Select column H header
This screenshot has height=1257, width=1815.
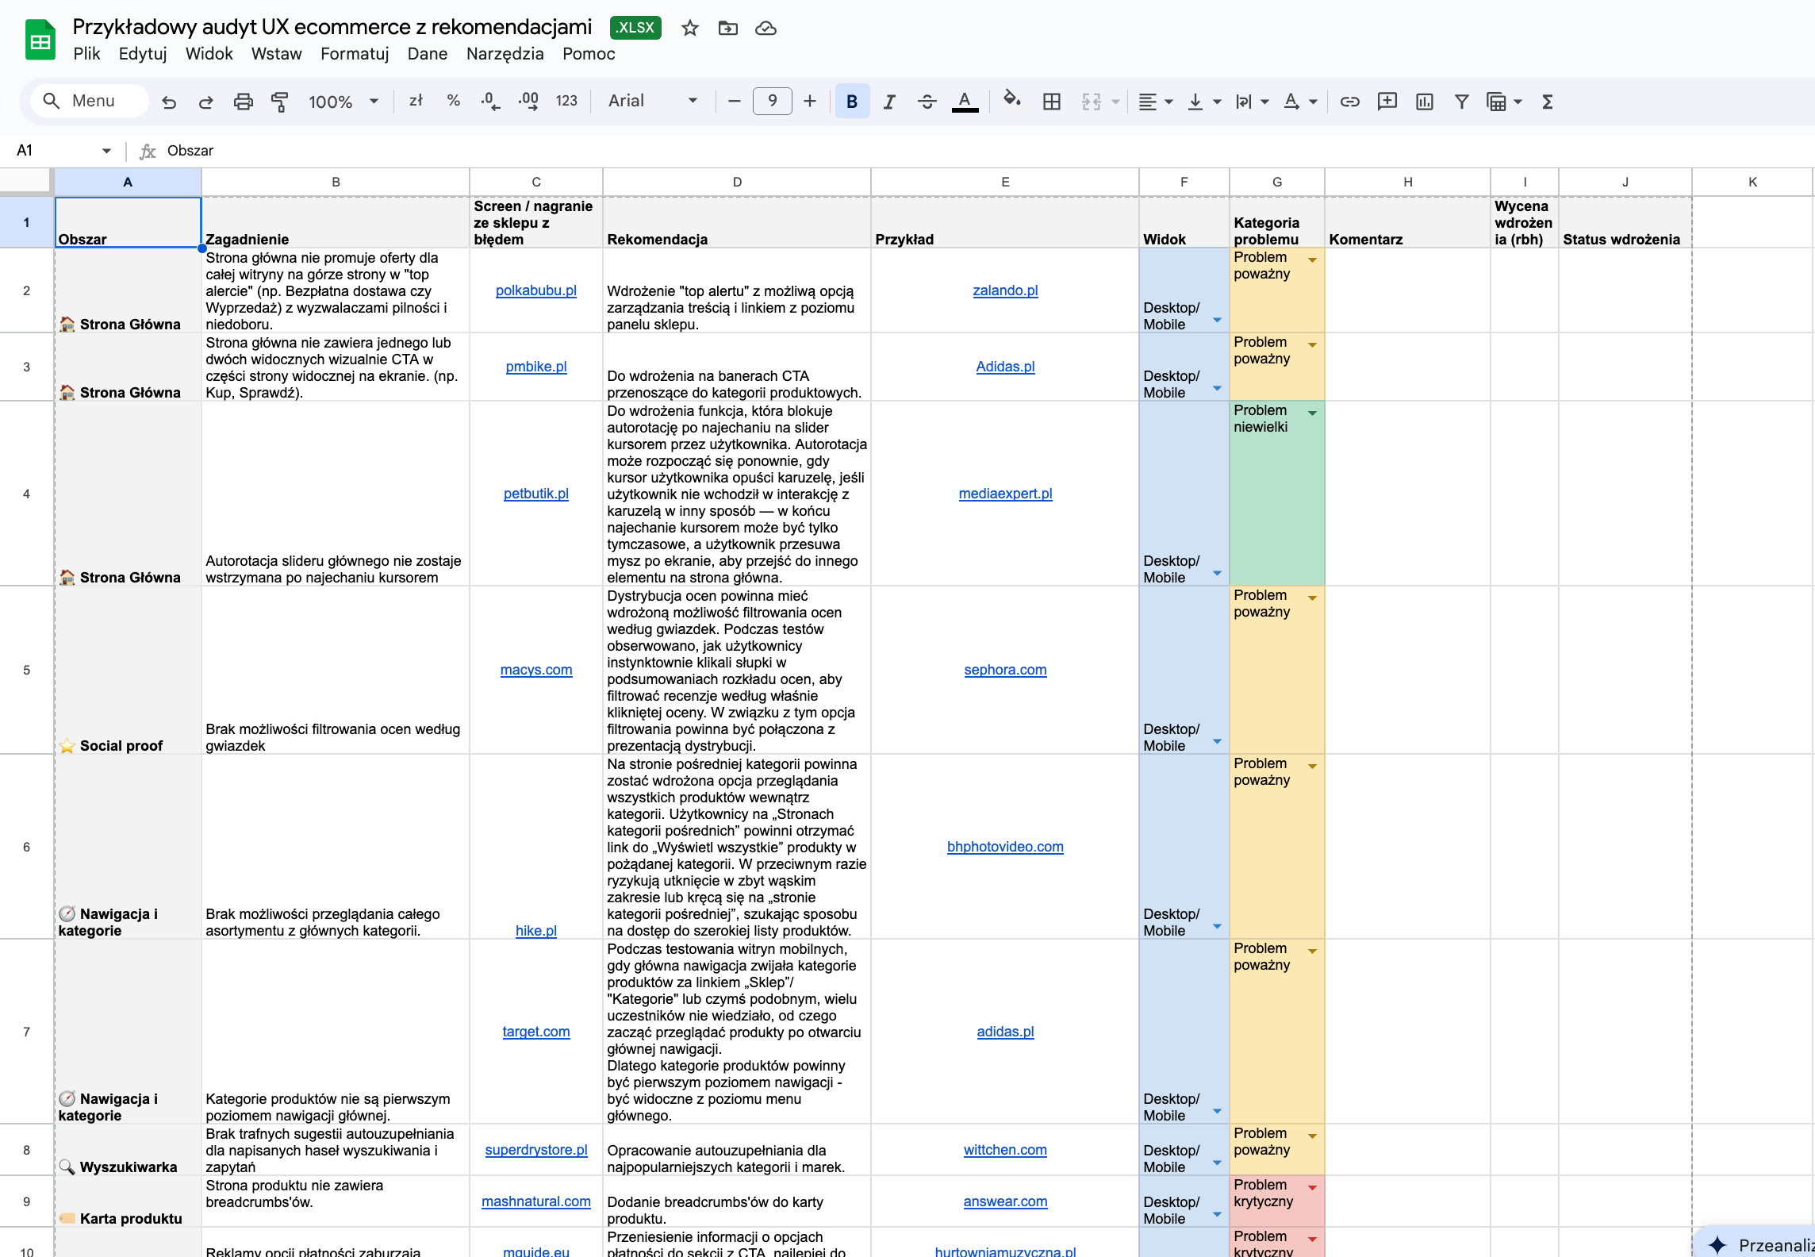[1407, 182]
